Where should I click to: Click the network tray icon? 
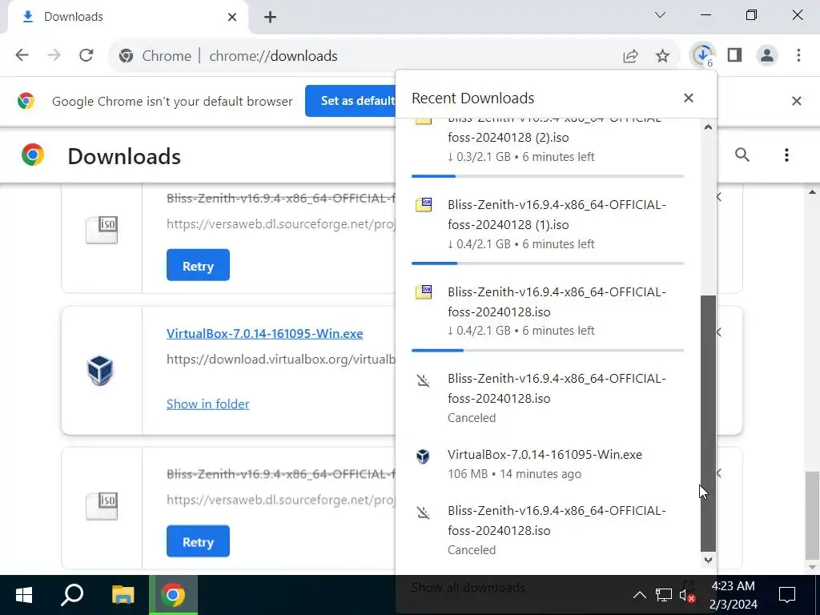(x=664, y=595)
